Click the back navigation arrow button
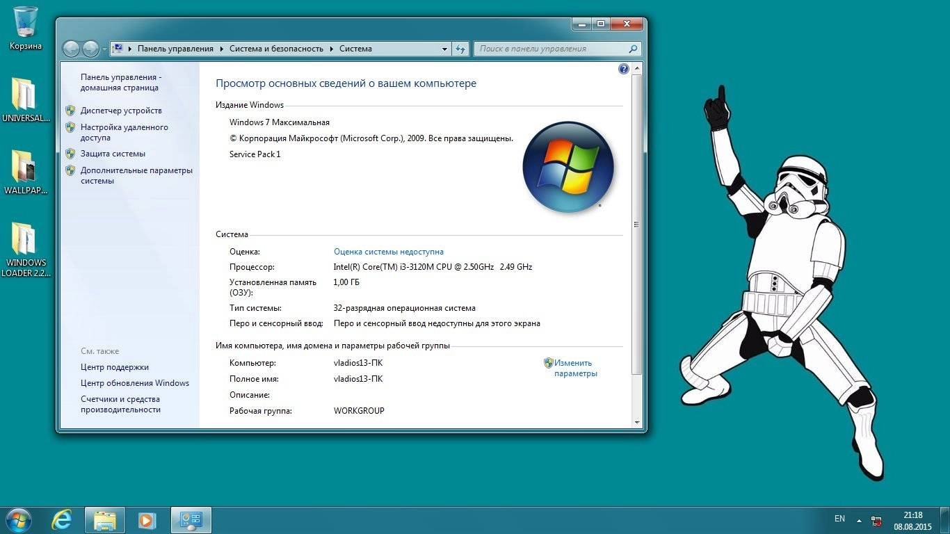The image size is (950, 534). pyautogui.click(x=71, y=49)
